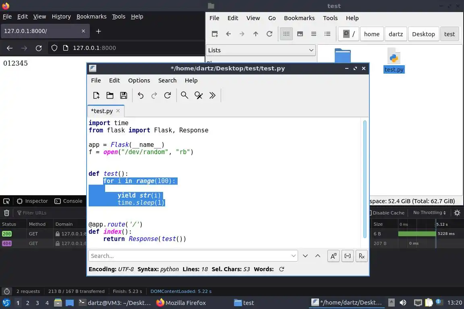The image size is (464, 309).
Task: Open the editor's Help menu
Action: (x=191, y=80)
